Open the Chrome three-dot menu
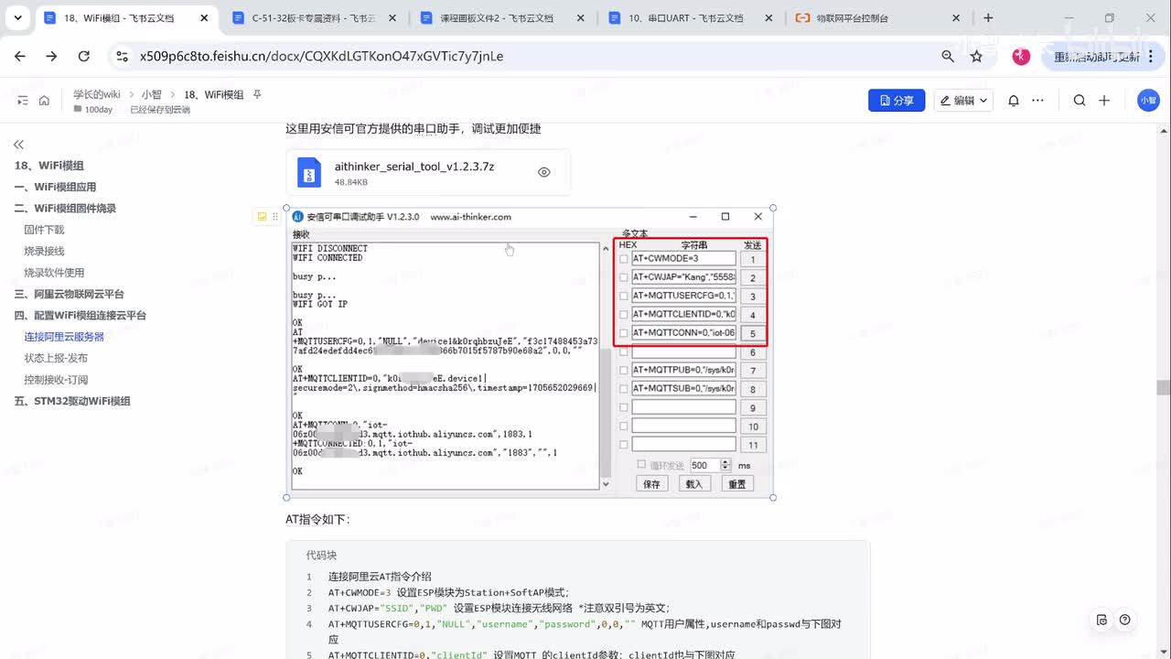Viewport: 1171px width, 659px height. [1151, 56]
